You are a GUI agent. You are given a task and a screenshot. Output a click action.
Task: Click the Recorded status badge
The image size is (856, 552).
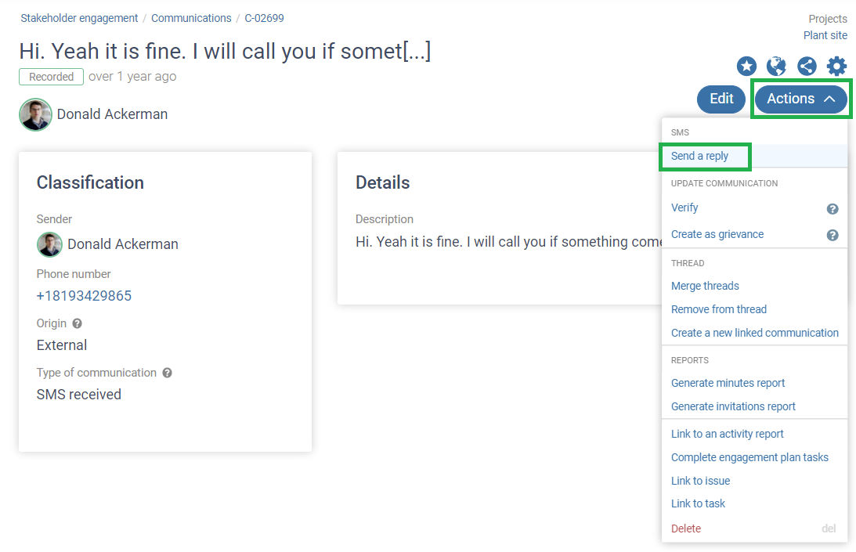coord(50,77)
